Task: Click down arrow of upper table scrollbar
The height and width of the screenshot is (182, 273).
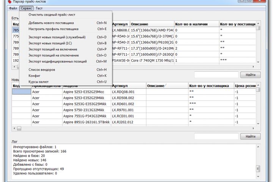Action: click(258, 62)
